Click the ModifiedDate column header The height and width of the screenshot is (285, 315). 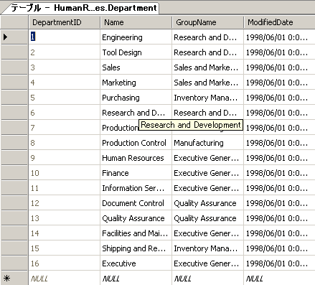click(279, 22)
